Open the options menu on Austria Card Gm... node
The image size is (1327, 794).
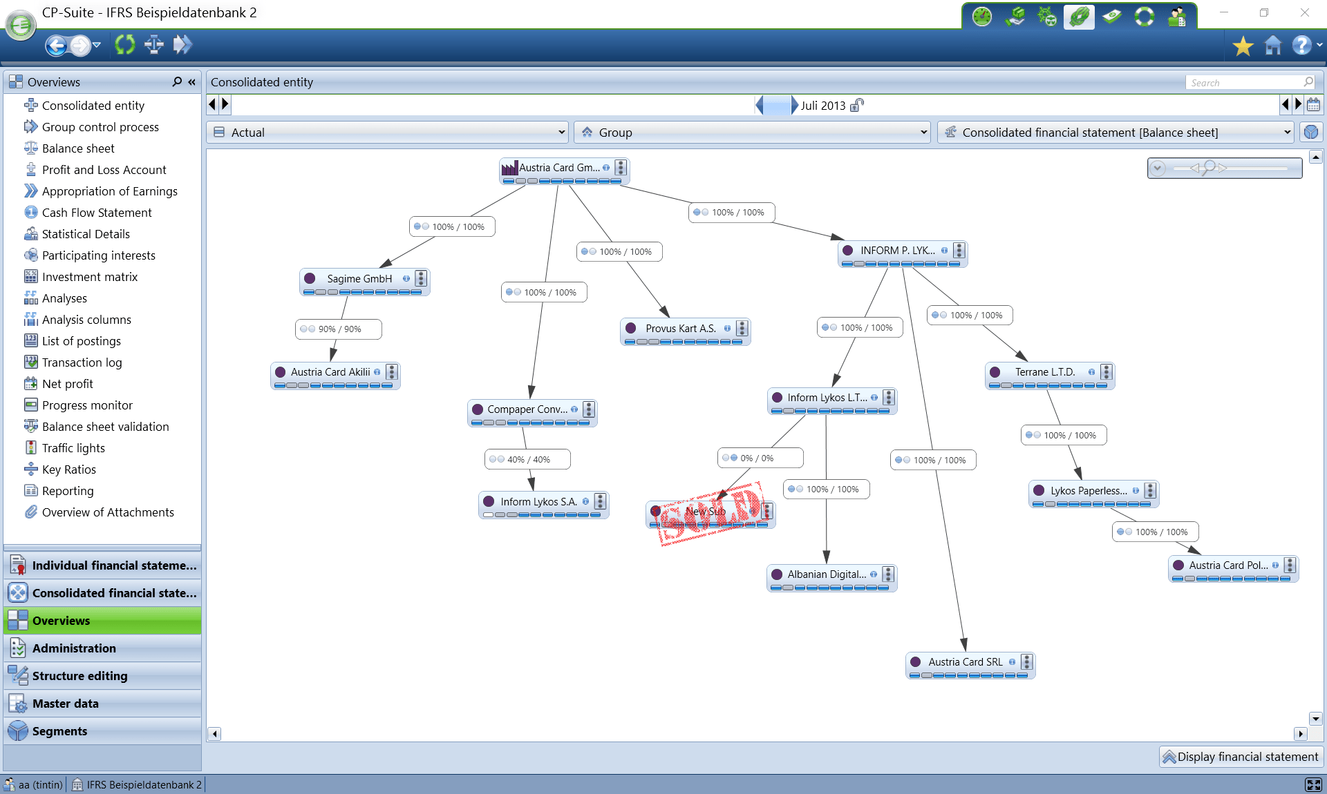pos(621,168)
